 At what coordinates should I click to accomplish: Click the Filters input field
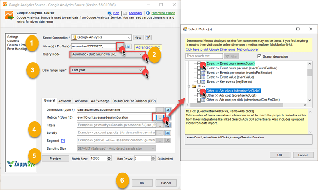pos(116,125)
